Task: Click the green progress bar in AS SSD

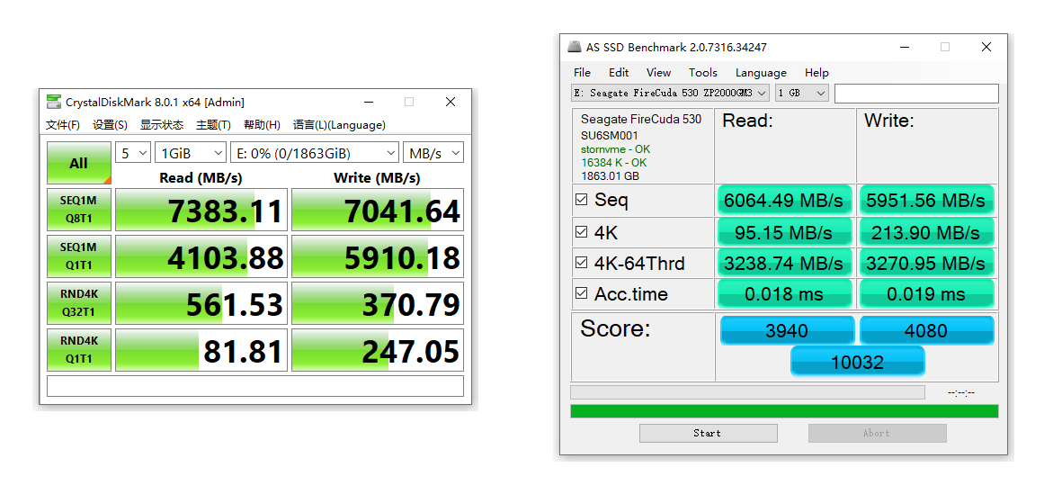Action: 784,411
